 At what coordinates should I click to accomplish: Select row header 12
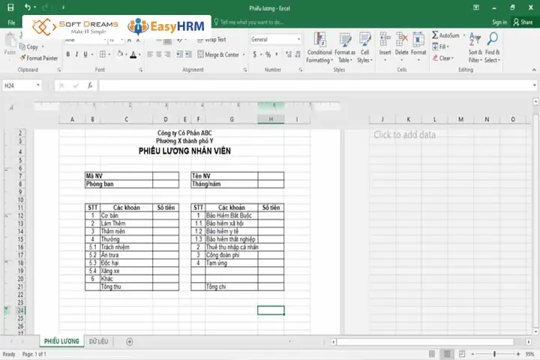20,216
